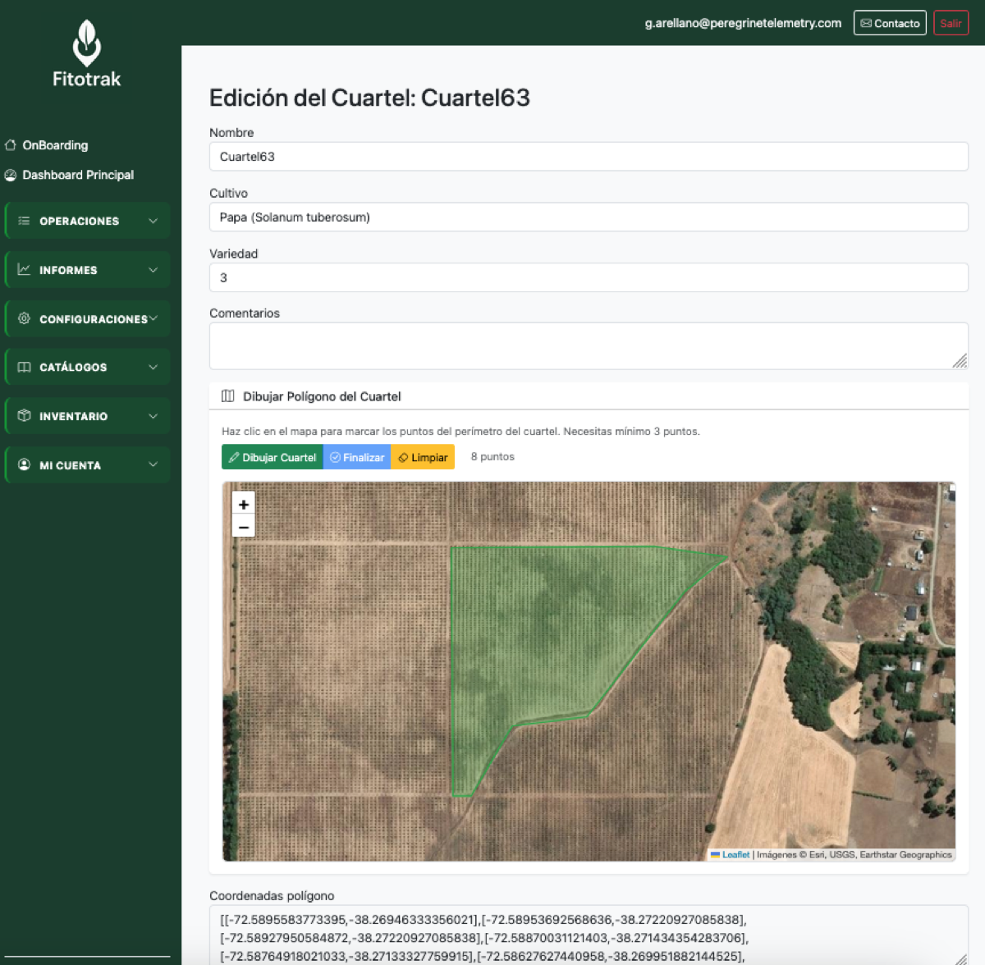Click the Informes chart icon

(24, 270)
